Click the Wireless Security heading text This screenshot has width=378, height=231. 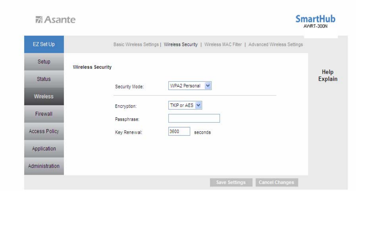[92, 67]
